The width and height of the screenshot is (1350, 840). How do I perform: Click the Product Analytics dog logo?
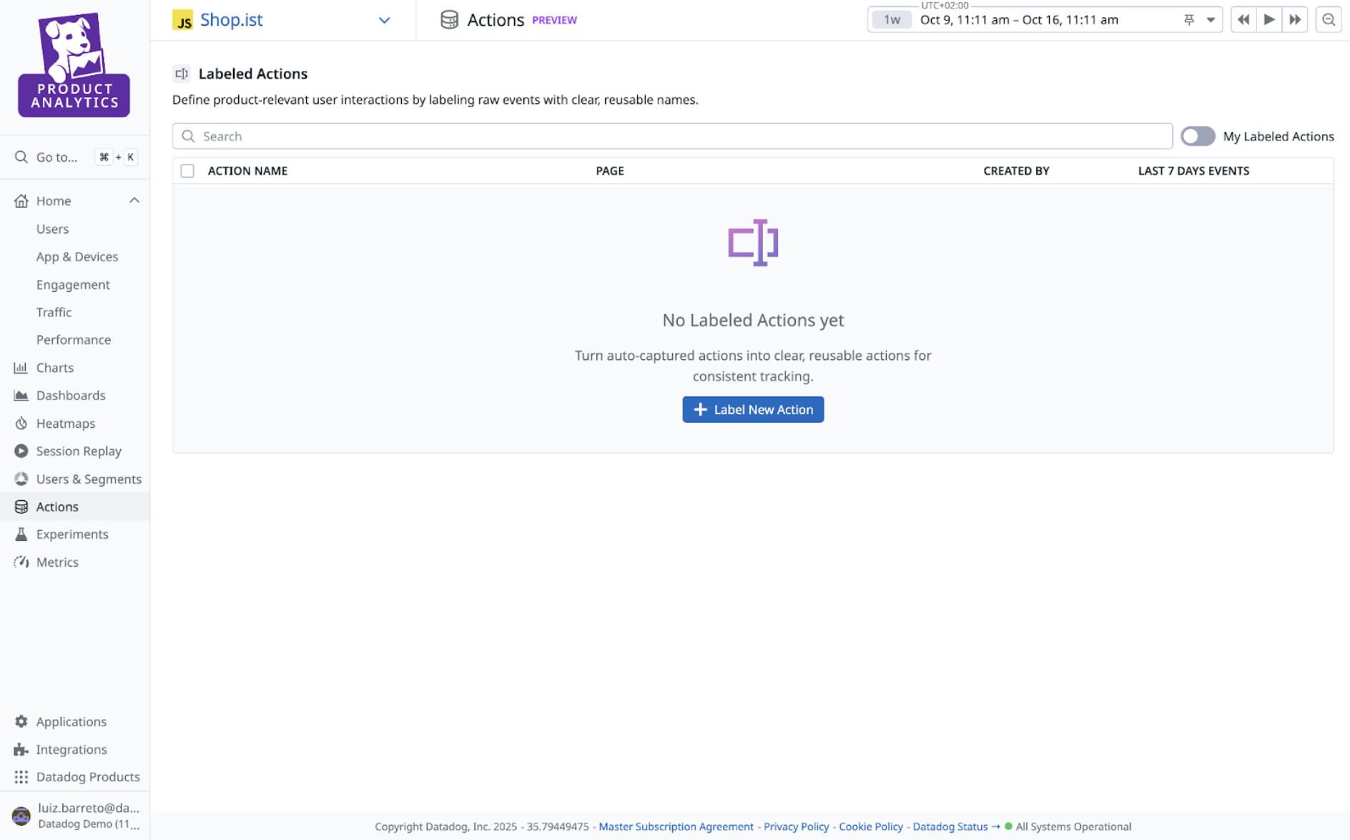[74, 64]
